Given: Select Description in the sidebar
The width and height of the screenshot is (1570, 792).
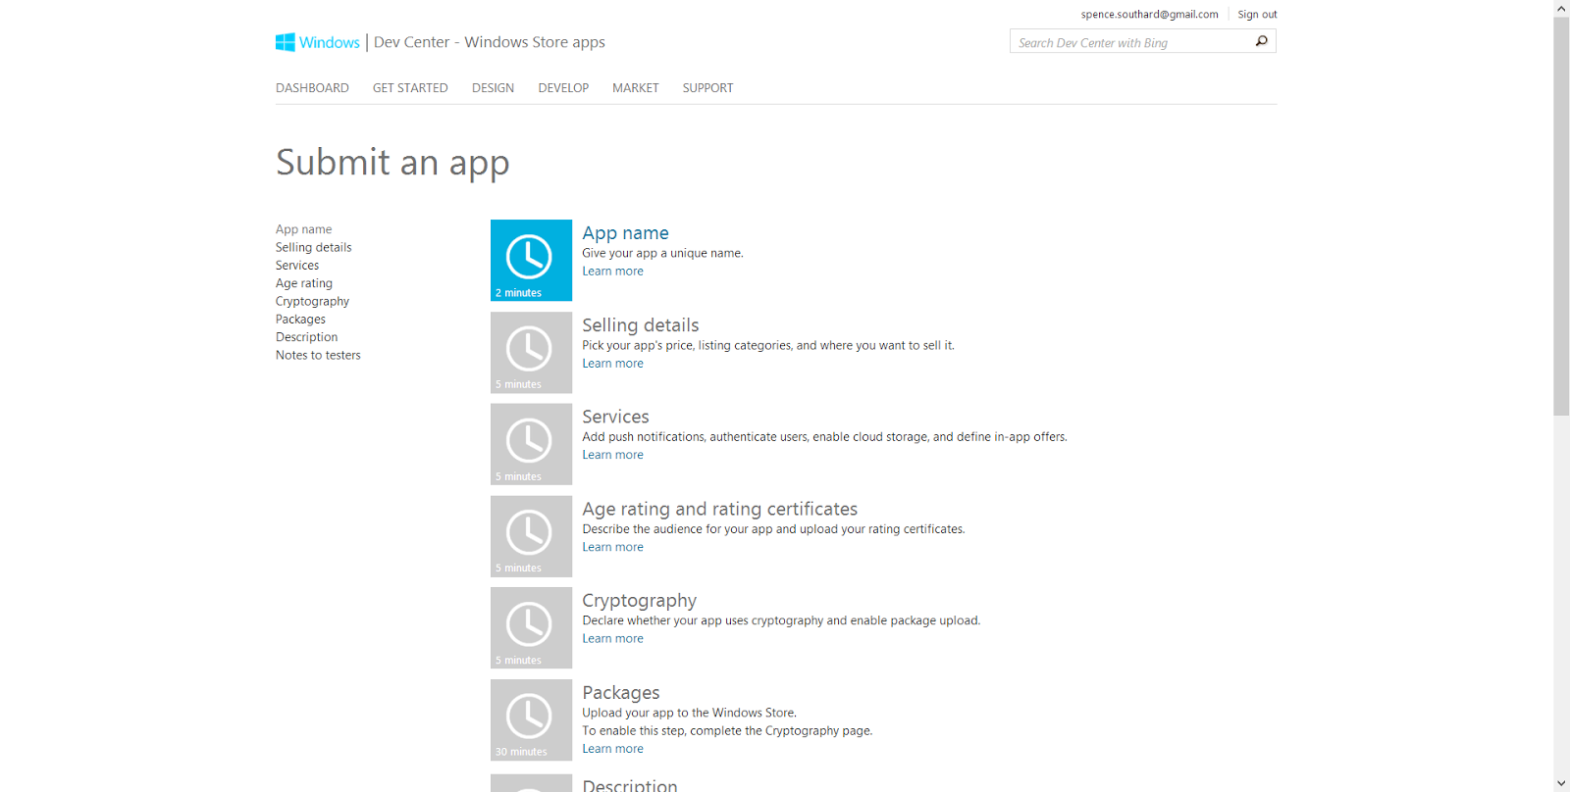Looking at the screenshot, I should pyautogui.click(x=306, y=337).
